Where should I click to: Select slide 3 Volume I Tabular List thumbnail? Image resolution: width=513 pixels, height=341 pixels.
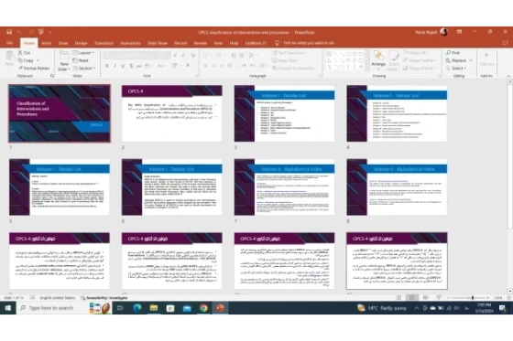click(x=284, y=113)
